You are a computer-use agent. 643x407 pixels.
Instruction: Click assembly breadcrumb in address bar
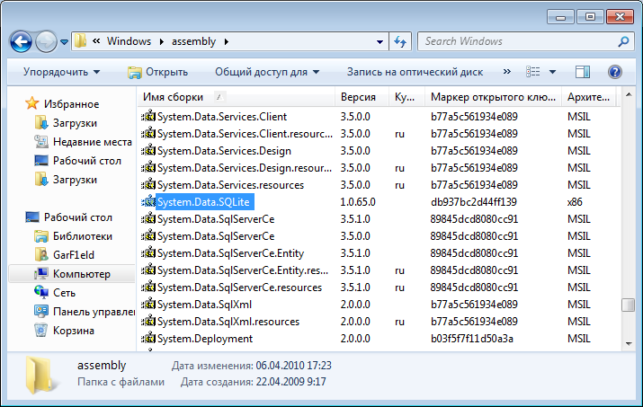click(193, 41)
